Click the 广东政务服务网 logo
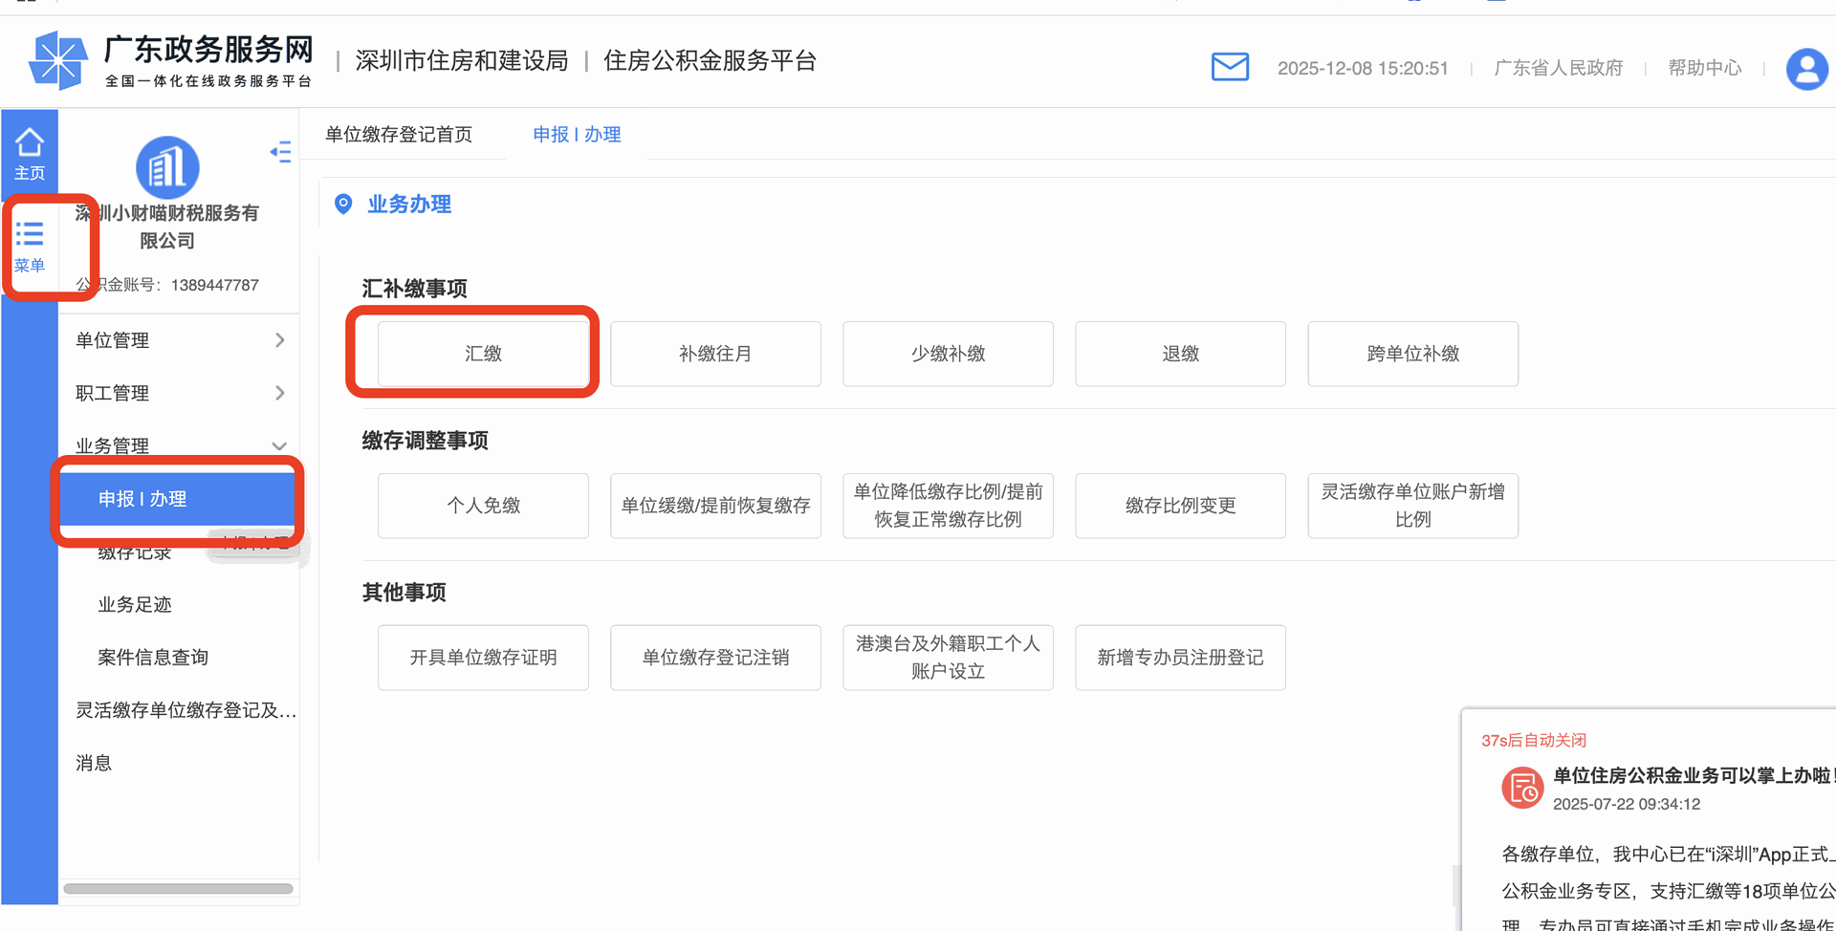Image resolution: width=1836 pixels, height=931 pixels. pyautogui.click(x=172, y=60)
